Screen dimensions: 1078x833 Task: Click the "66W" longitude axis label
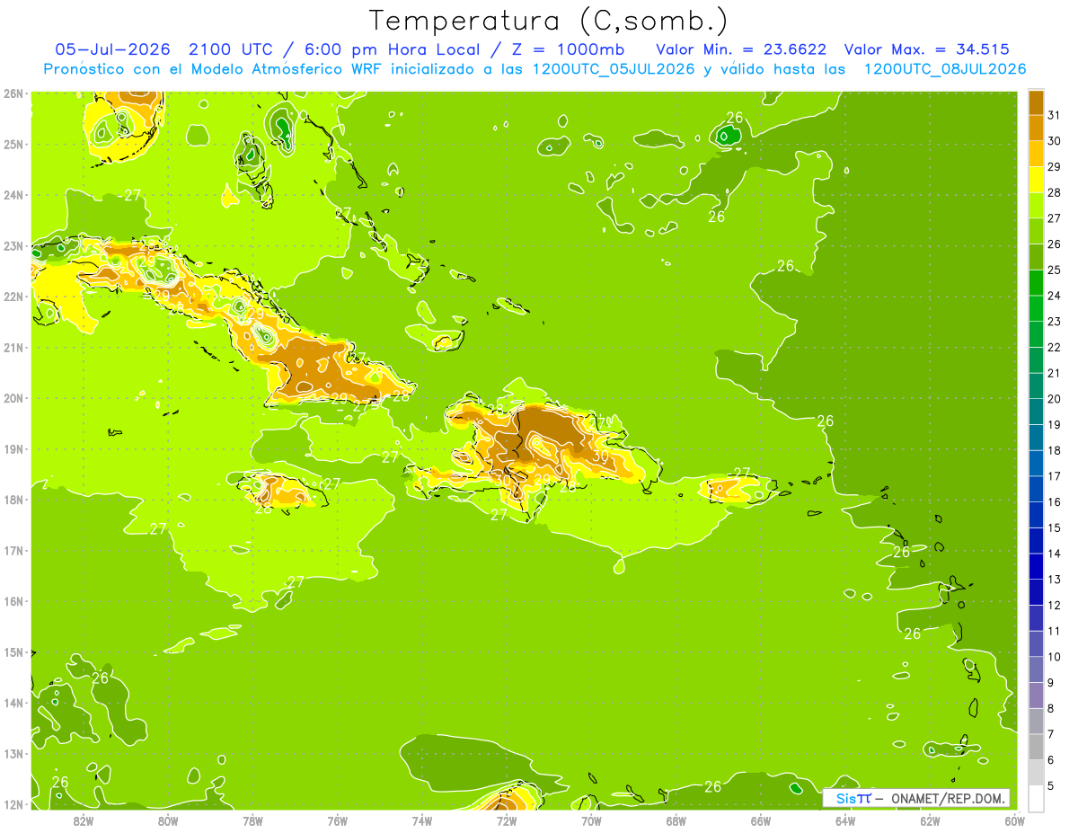click(x=760, y=820)
